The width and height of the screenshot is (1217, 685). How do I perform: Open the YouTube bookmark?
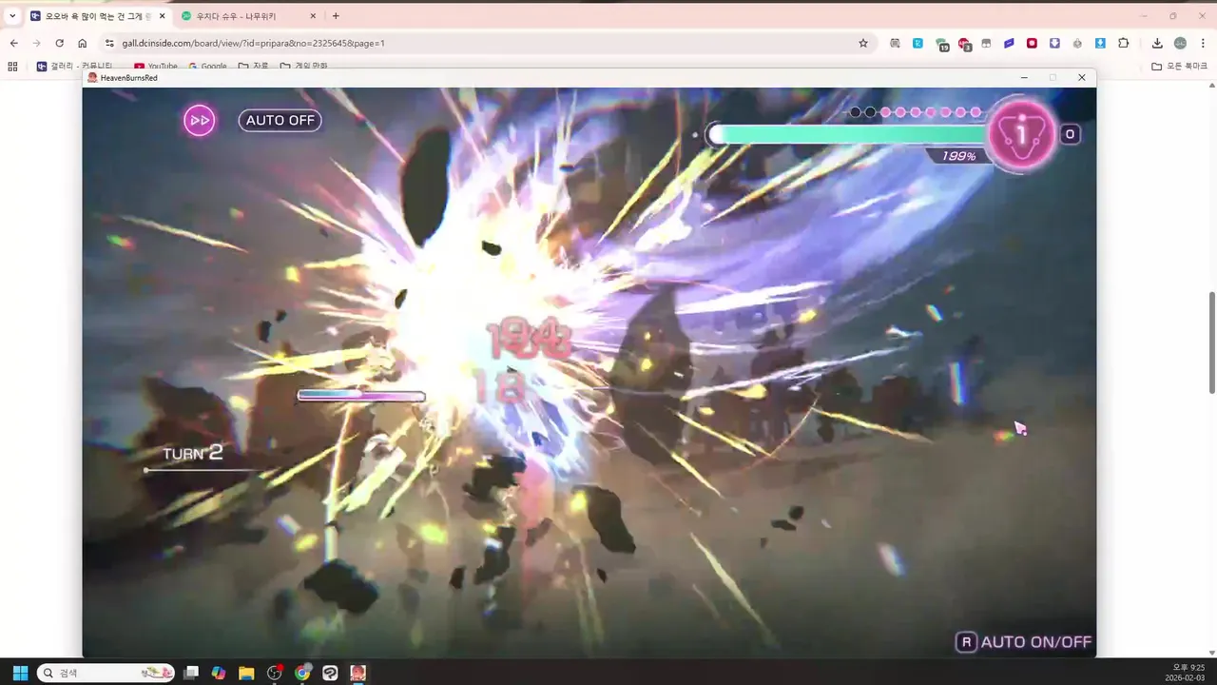pos(156,67)
